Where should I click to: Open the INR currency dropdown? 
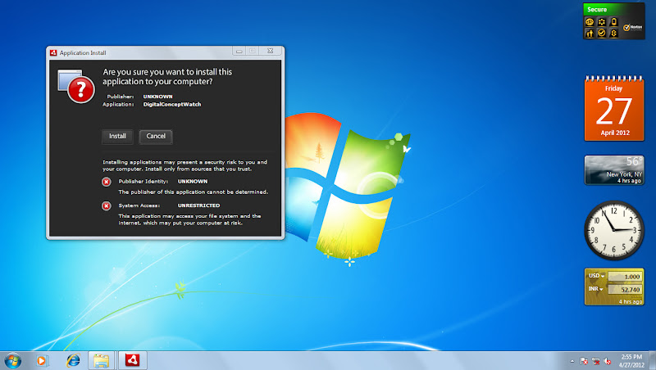pyautogui.click(x=596, y=289)
